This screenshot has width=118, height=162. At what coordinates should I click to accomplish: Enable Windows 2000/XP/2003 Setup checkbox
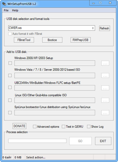[x=10, y=63]
